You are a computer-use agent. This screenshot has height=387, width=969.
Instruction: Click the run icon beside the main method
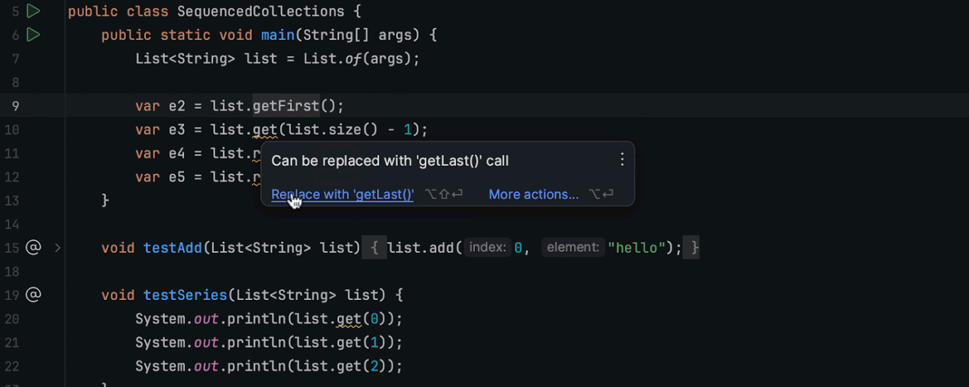coord(33,35)
